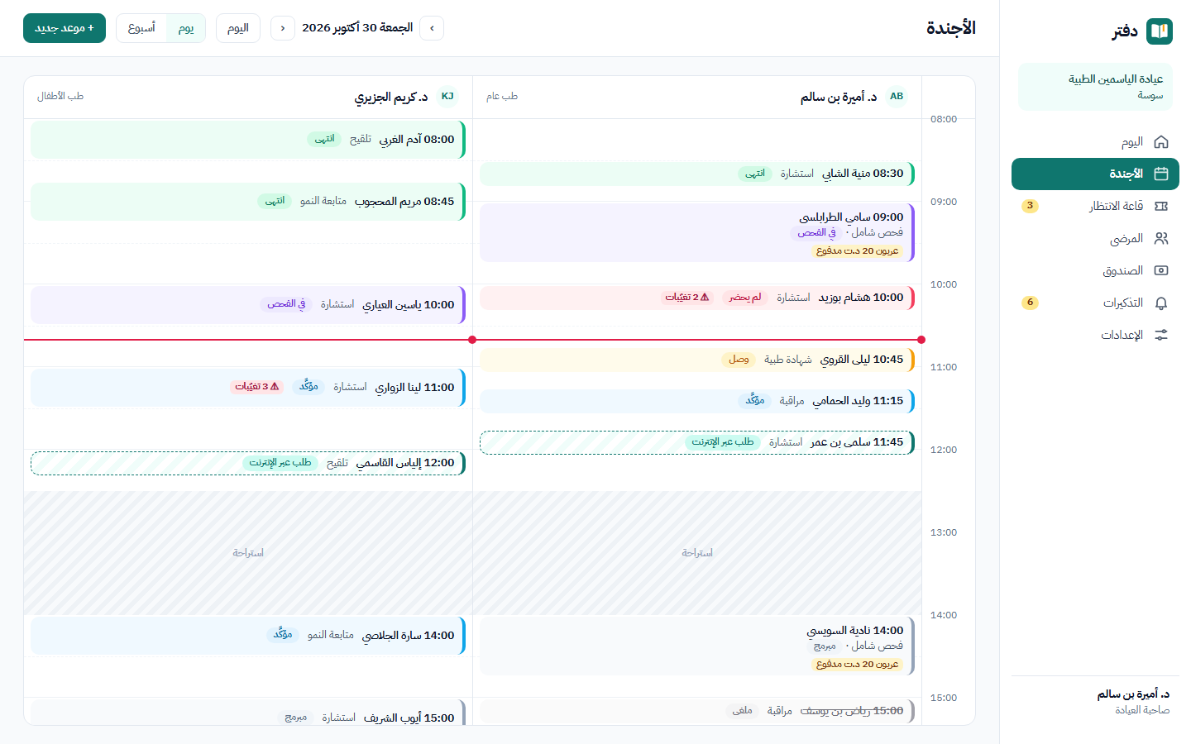Switch to the أسبوع week view
Screen dimensions: 1191x744
pyautogui.click(x=141, y=28)
